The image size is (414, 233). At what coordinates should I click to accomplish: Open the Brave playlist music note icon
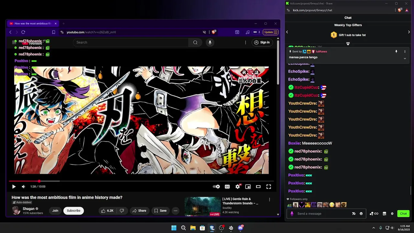(x=247, y=32)
